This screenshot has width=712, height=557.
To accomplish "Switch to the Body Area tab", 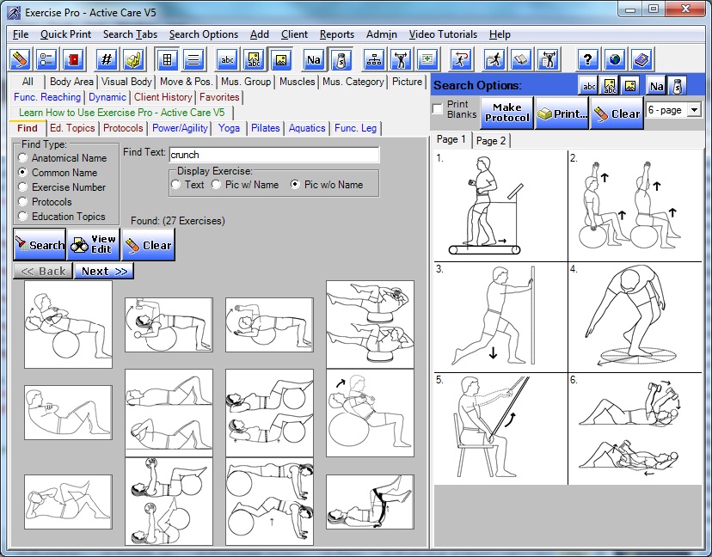I will tap(71, 82).
